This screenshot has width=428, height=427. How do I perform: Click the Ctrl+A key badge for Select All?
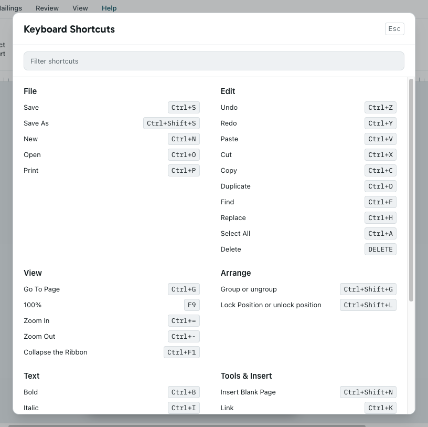tap(380, 233)
